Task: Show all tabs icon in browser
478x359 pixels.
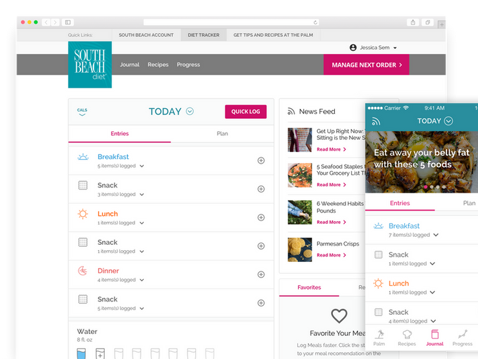Action: [428, 22]
